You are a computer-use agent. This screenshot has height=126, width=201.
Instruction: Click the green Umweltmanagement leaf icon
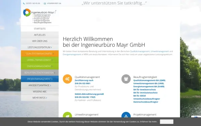pos(67,115)
